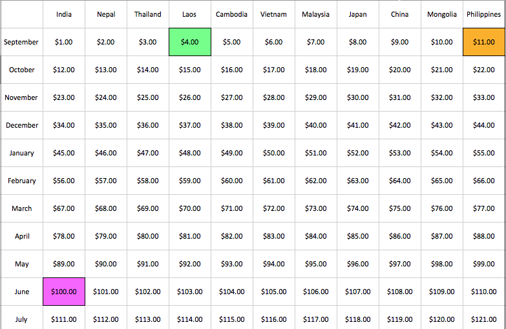Select the $19.00 Japan October cell

point(357,70)
